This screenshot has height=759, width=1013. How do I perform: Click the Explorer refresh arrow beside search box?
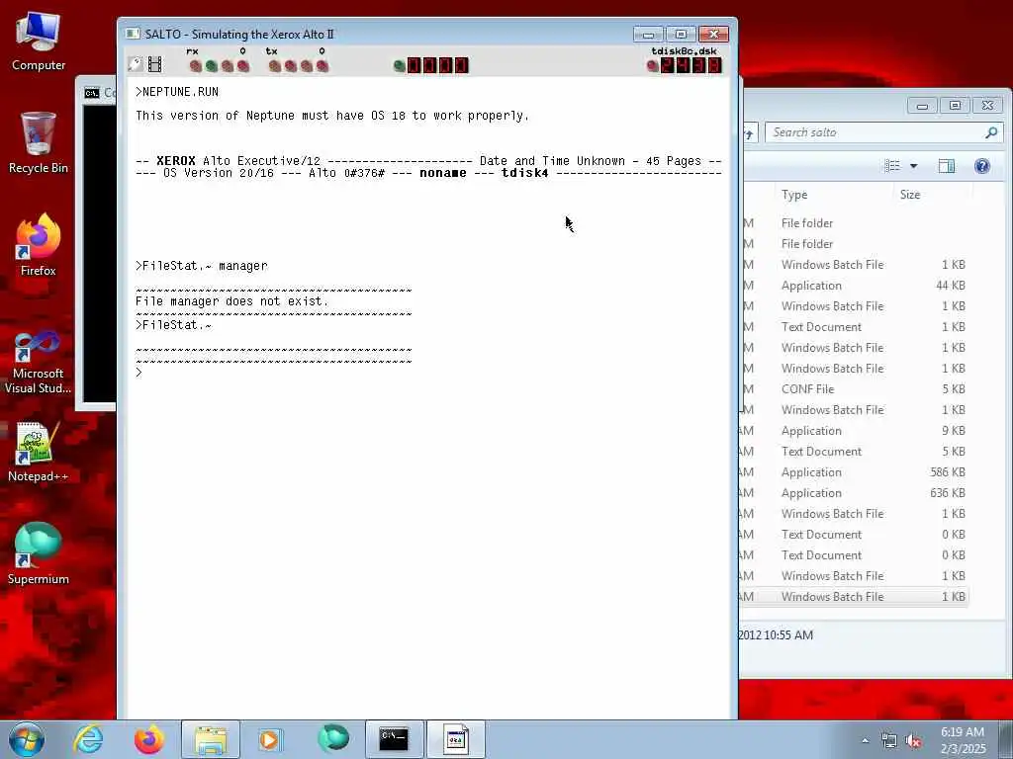click(x=750, y=133)
